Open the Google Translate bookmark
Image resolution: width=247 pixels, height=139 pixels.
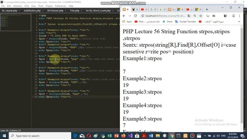click(186, 22)
